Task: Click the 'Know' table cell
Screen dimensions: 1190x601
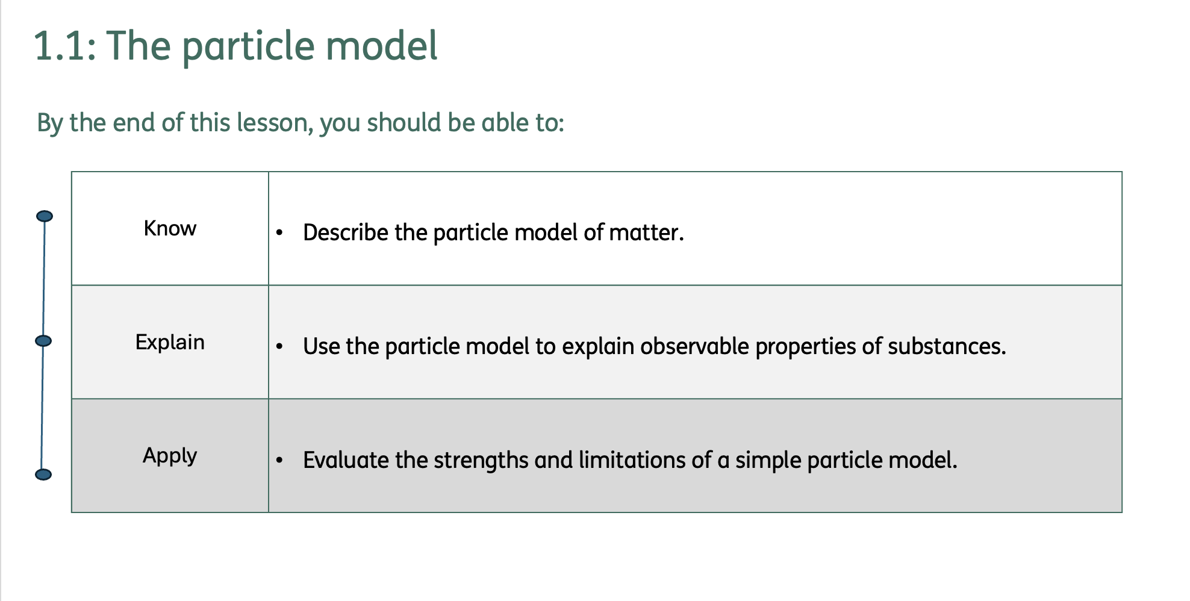Action: pos(170,228)
